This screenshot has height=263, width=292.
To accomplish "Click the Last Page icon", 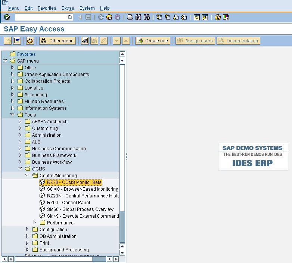I will (x=184, y=17).
